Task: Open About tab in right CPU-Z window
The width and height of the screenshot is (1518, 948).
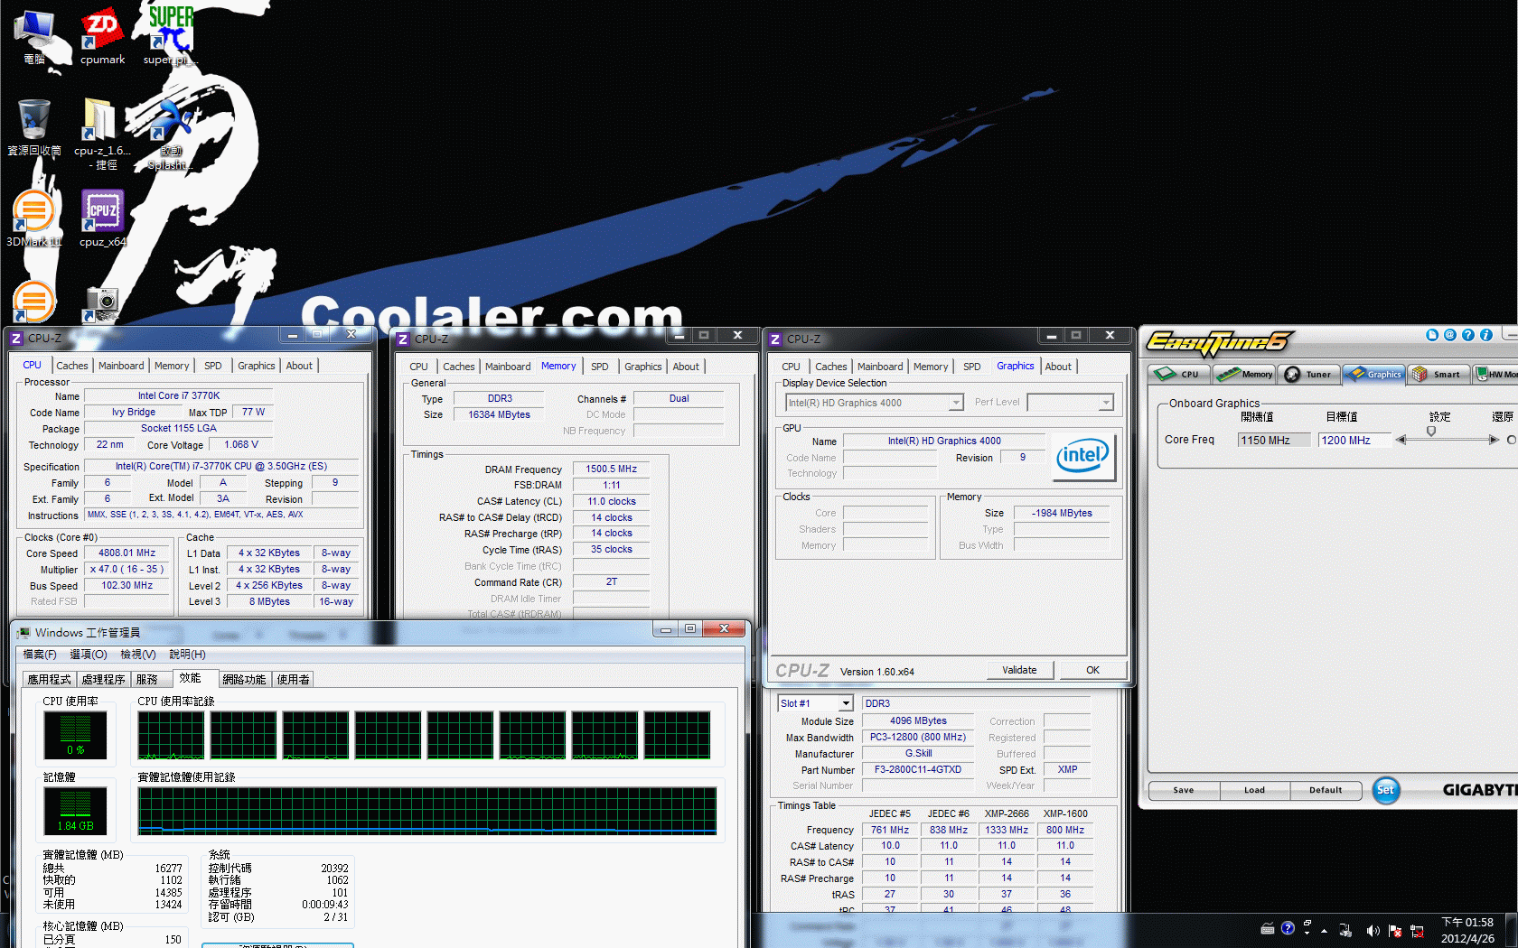Action: pyautogui.click(x=1058, y=367)
